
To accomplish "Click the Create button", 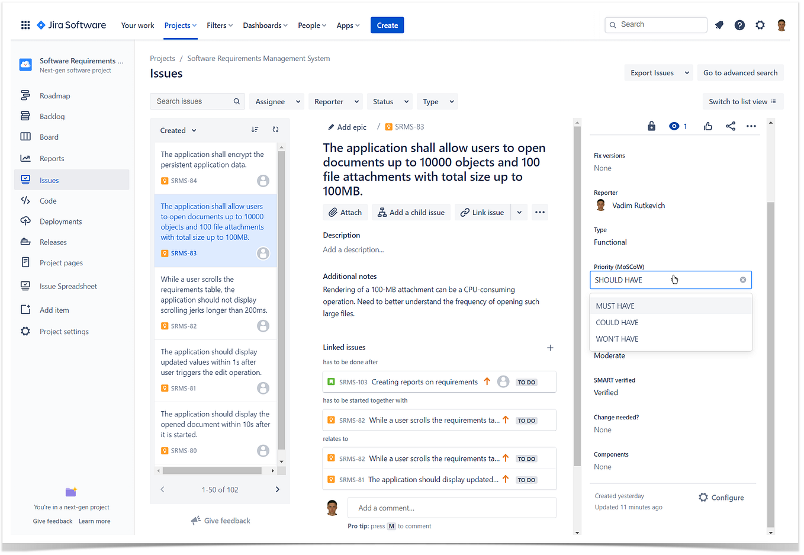I will 387,25.
